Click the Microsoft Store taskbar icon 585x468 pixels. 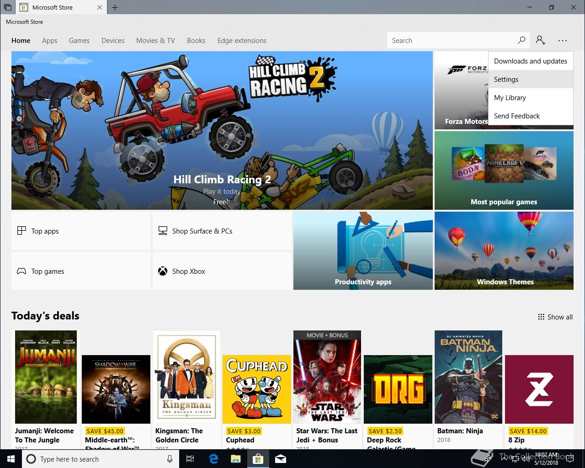[x=258, y=459]
